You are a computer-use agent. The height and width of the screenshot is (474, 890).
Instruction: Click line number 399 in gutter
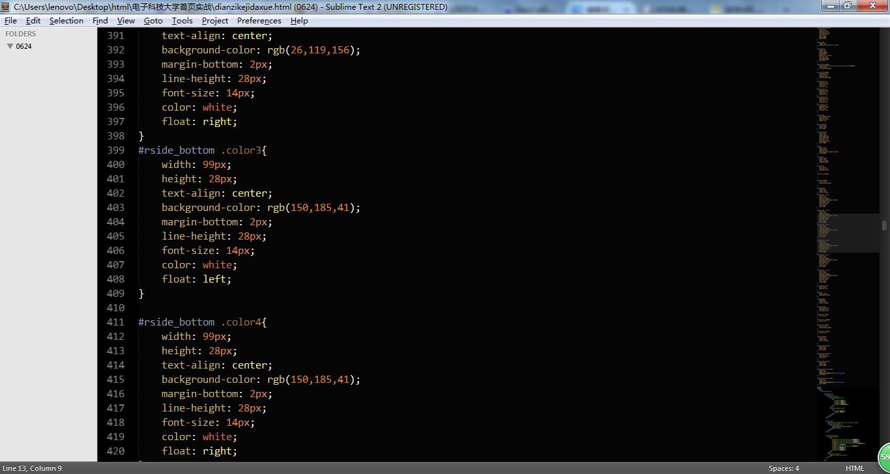tap(115, 150)
